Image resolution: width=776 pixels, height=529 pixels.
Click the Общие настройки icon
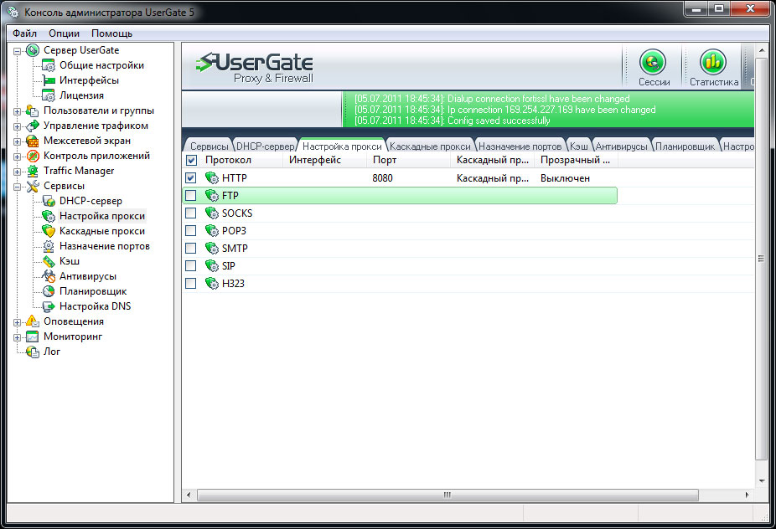[x=49, y=65]
